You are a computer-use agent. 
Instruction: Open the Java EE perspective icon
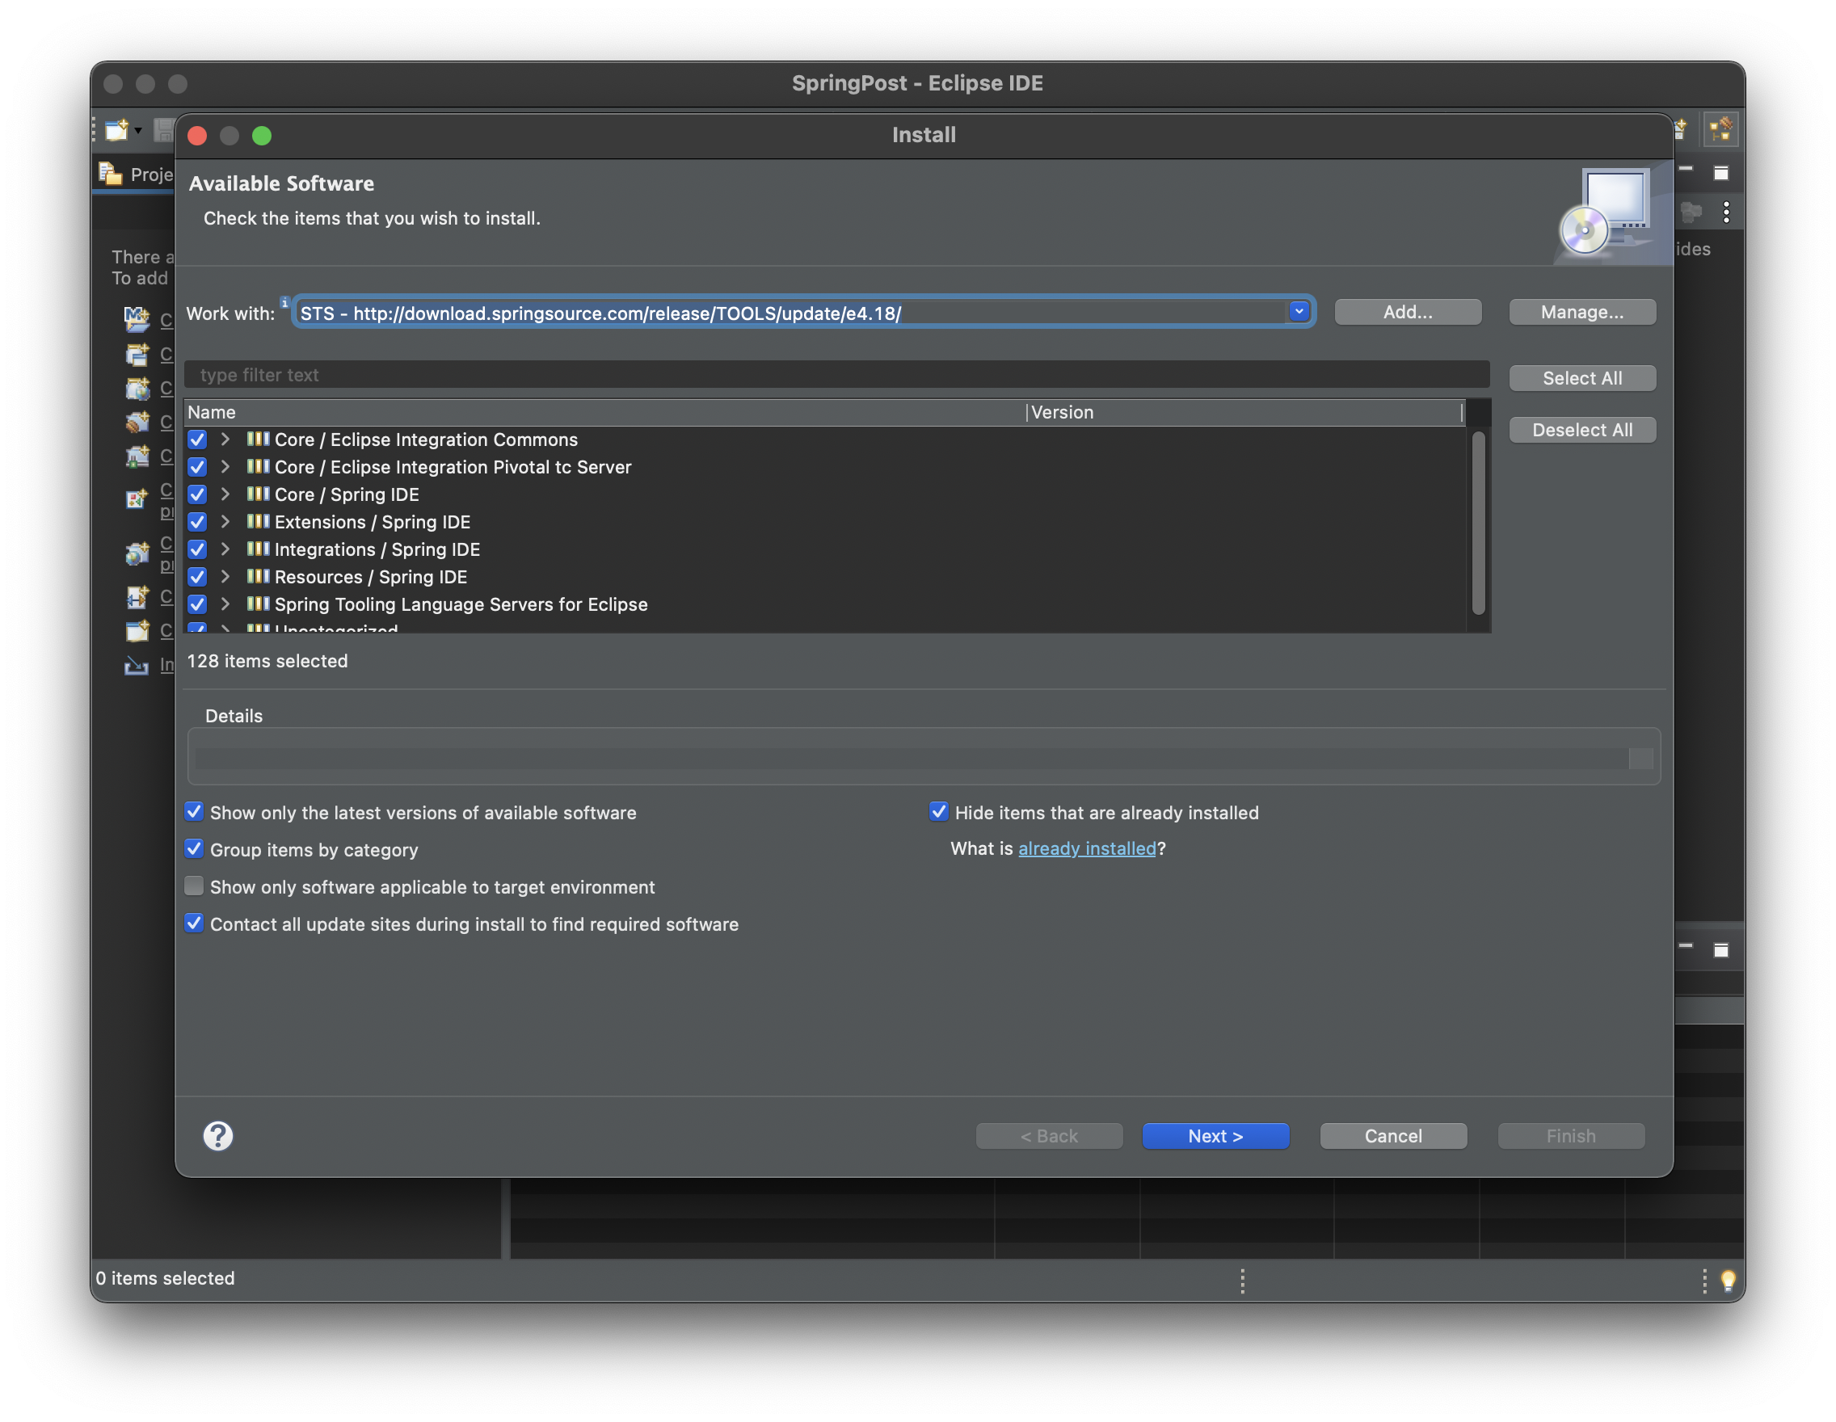point(1719,129)
